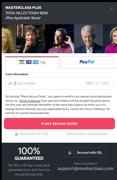The width and height of the screenshot is (117, 180).
Task: Close the checkout dialog with the X
Action: pyautogui.click(x=111, y=9)
